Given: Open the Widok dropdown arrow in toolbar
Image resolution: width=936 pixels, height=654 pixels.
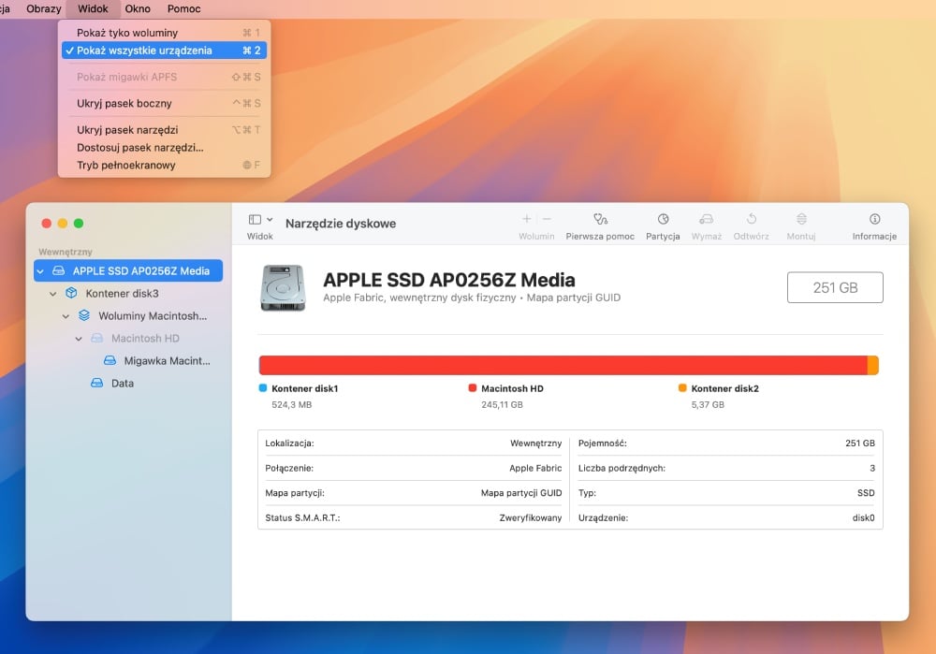Looking at the screenshot, I should pos(270,220).
